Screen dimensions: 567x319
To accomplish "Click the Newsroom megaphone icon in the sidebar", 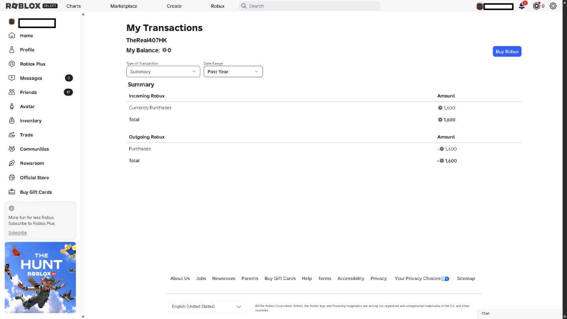I will 12,163.
